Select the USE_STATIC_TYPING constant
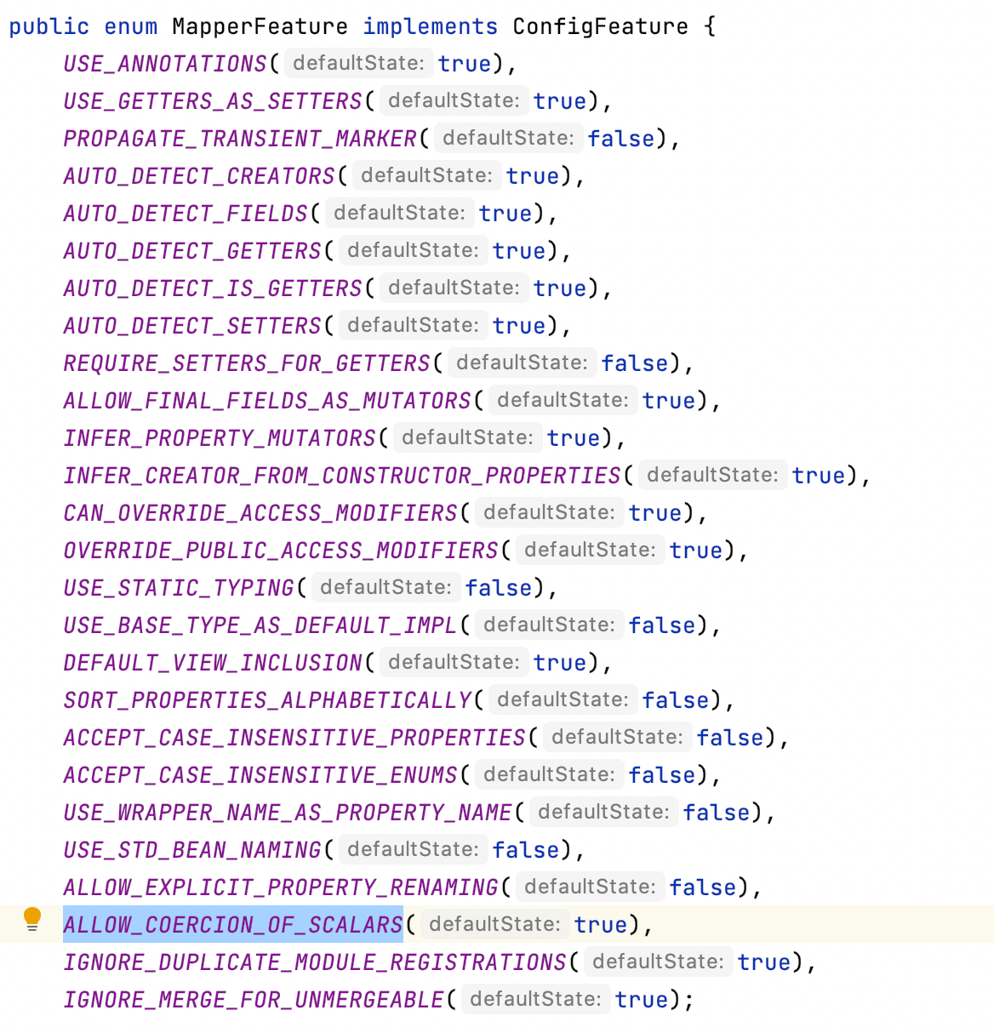 tap(178, 587)
